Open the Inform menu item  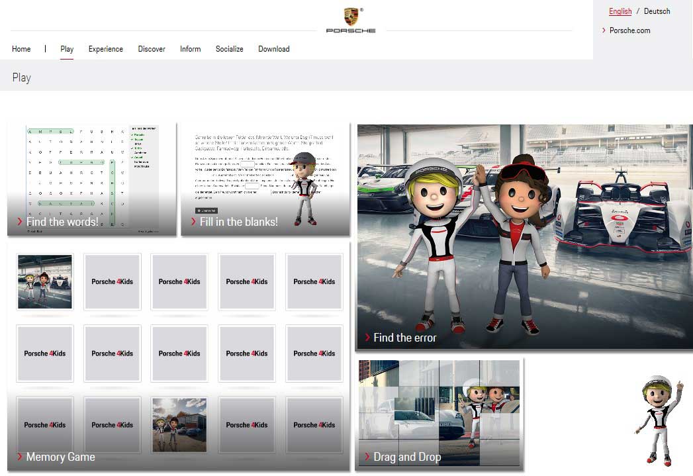(x=190, y=49)
